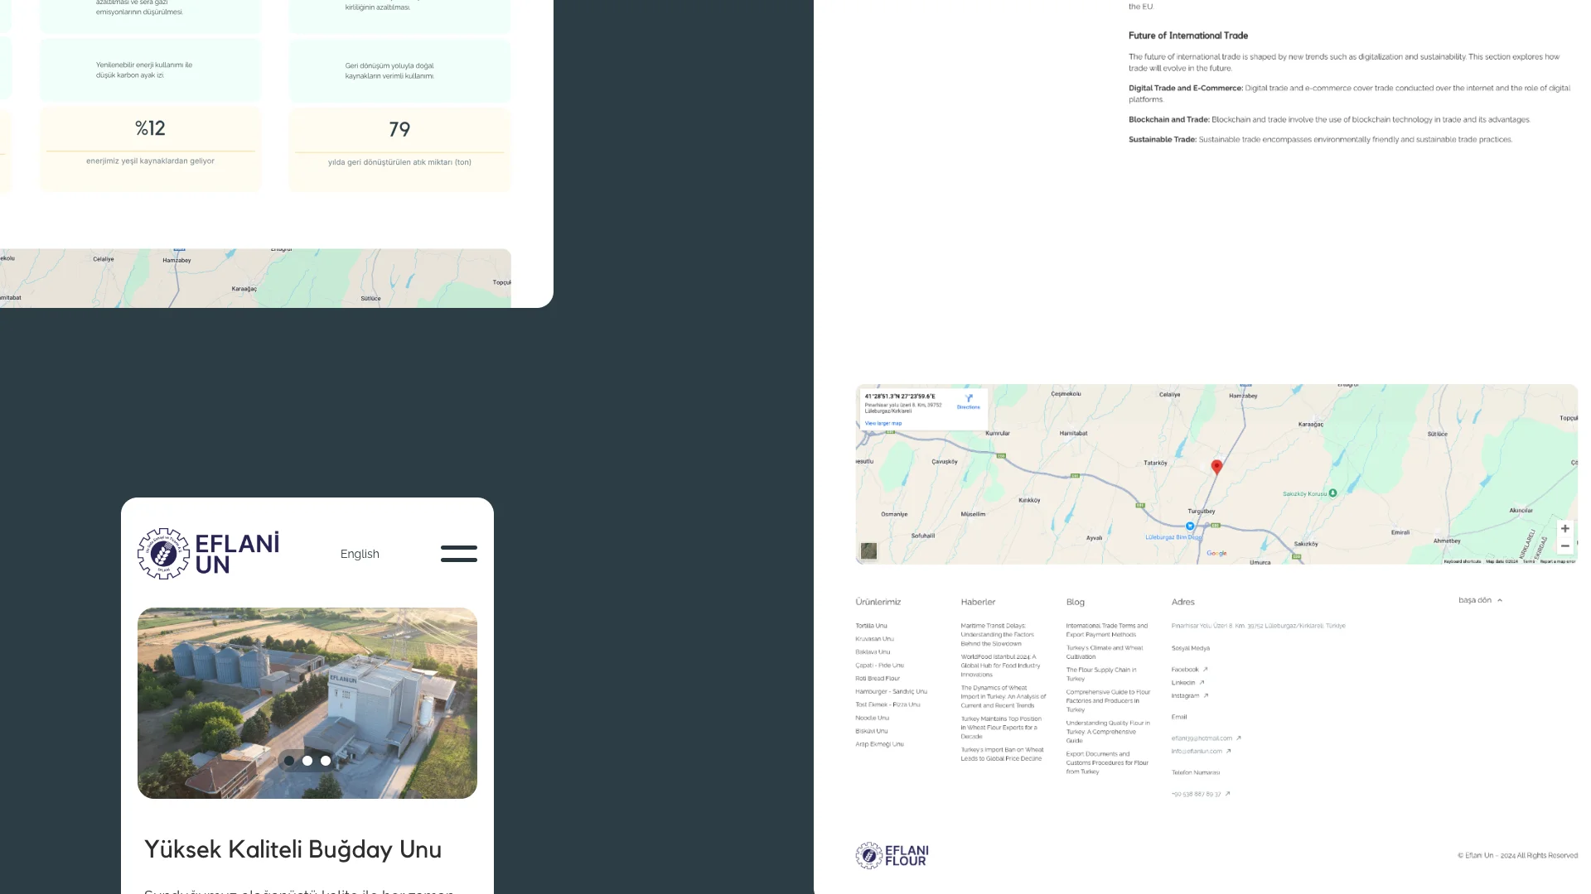Switch language to English
The height and width of the screenshot is (894, 1591).
coord(360,554)
